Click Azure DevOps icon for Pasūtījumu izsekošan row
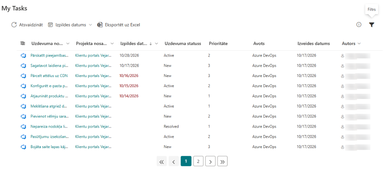 tap(23, 137)
